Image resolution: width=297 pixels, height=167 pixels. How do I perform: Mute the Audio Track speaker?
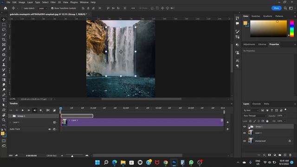(x=50, y=129)
